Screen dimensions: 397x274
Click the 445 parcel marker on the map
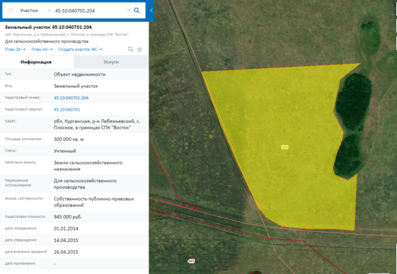coord(191,261)
